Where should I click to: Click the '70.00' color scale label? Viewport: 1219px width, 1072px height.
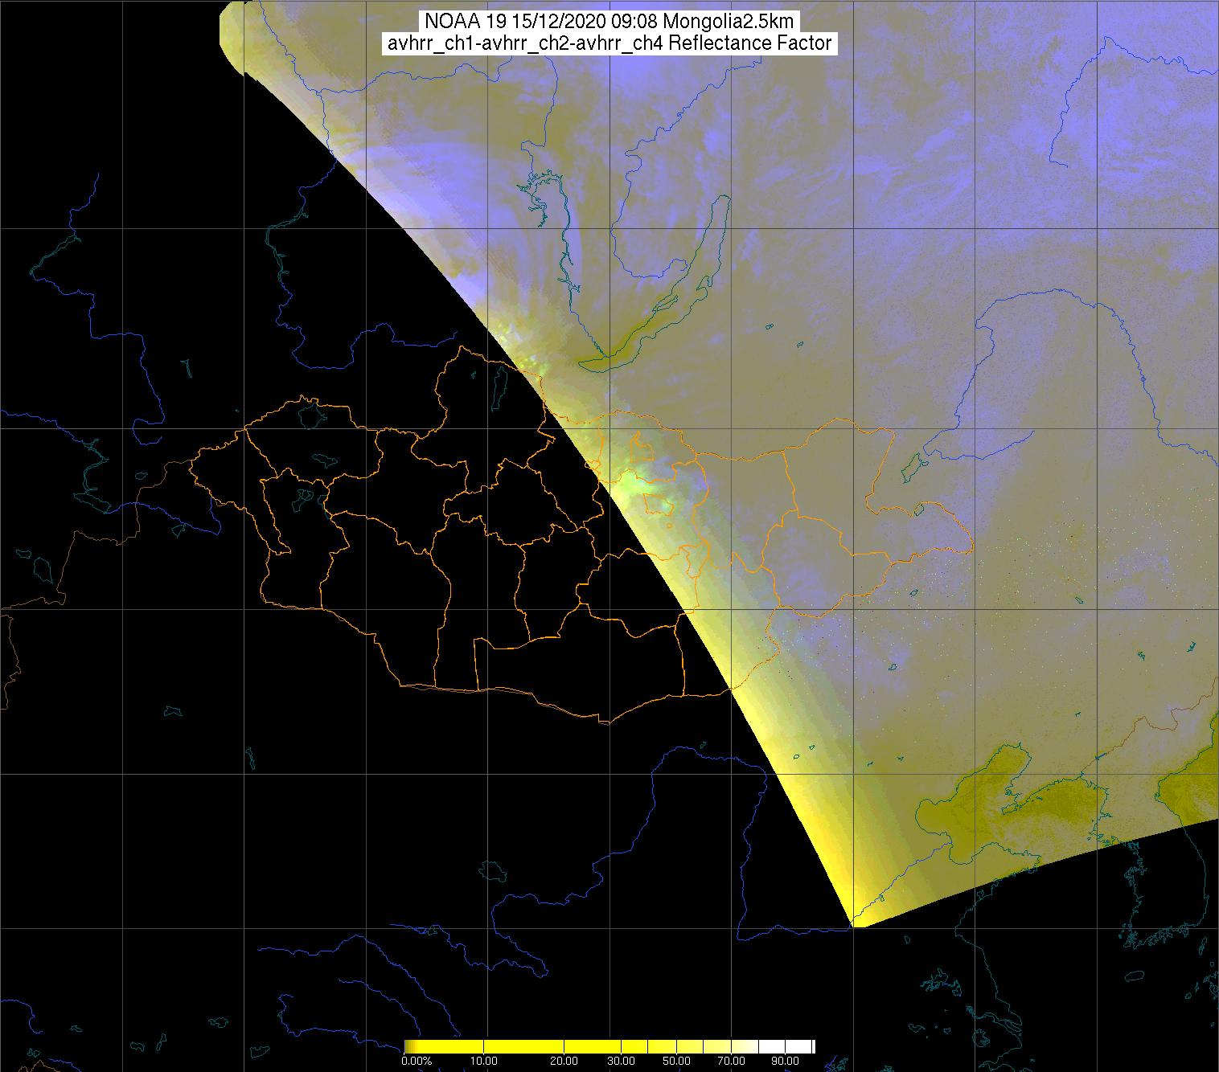[x=731, y=1061]
